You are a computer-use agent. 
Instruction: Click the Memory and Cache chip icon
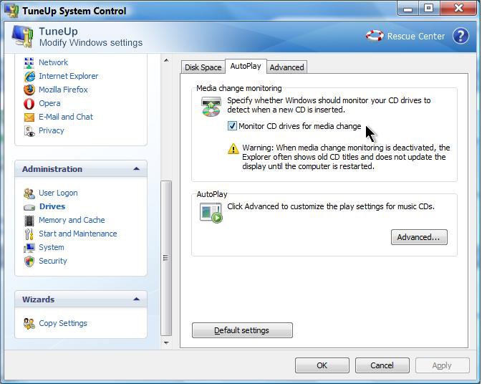coord(29,221)
